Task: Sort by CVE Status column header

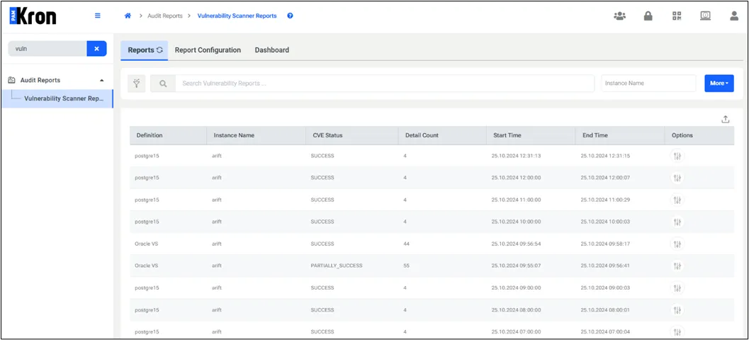Action: [352, 135]
